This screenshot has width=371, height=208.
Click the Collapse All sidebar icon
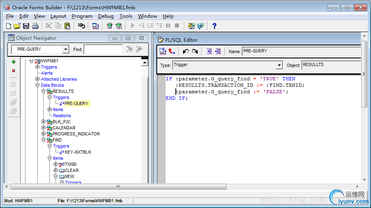click(x=13, y=112)
